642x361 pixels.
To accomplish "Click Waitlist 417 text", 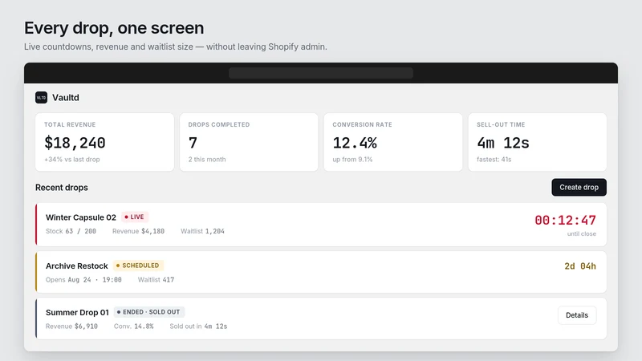I will (x=156, y=280).
